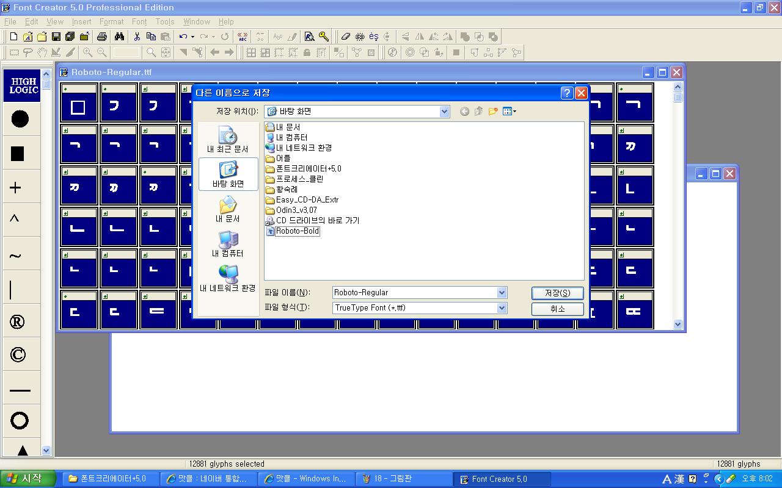782x488 pixels.
Task: Click the New font toolbar icon
Action: [x=13, y=37]
